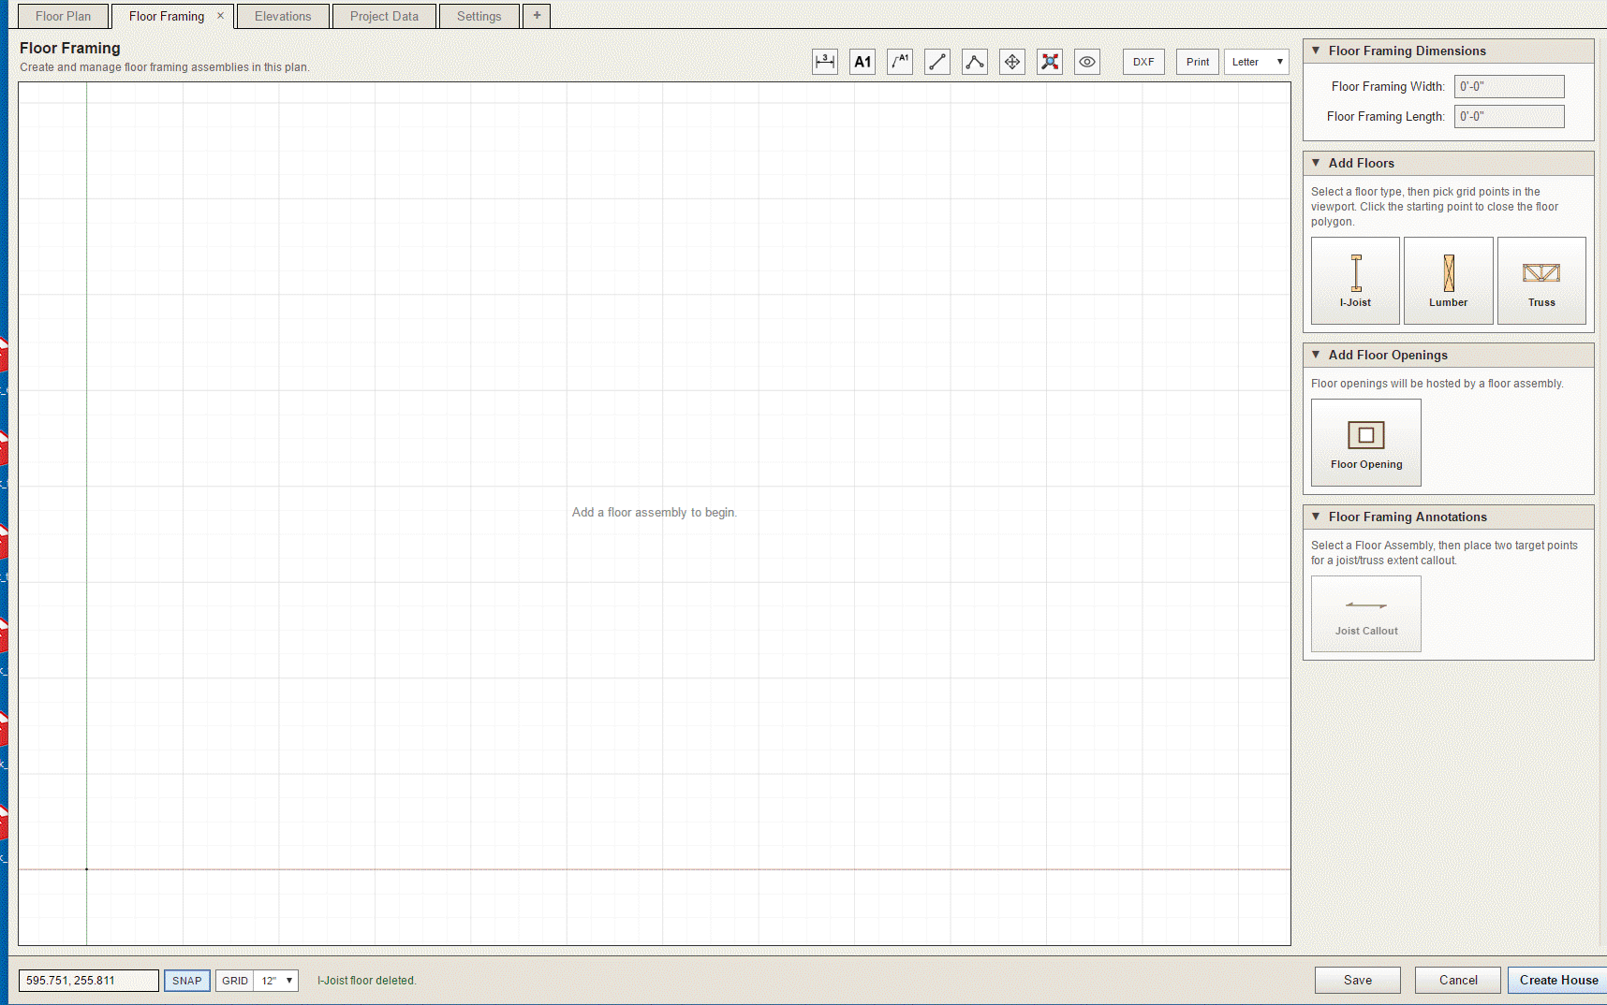
Task: Open the grid spacing 12" dropdown
Action: coord(277,981)
